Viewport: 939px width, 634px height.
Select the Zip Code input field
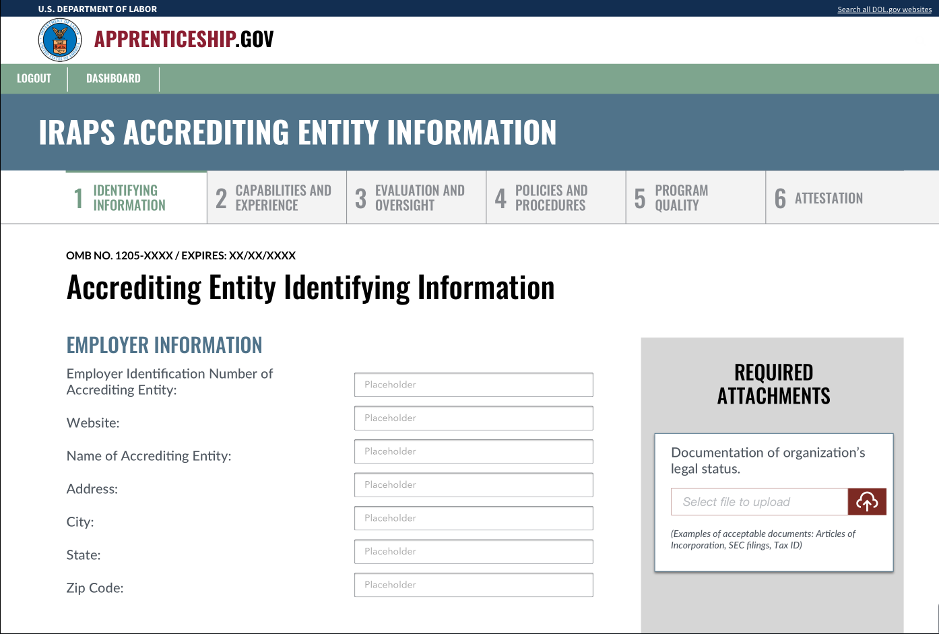[x=474, y=585]
